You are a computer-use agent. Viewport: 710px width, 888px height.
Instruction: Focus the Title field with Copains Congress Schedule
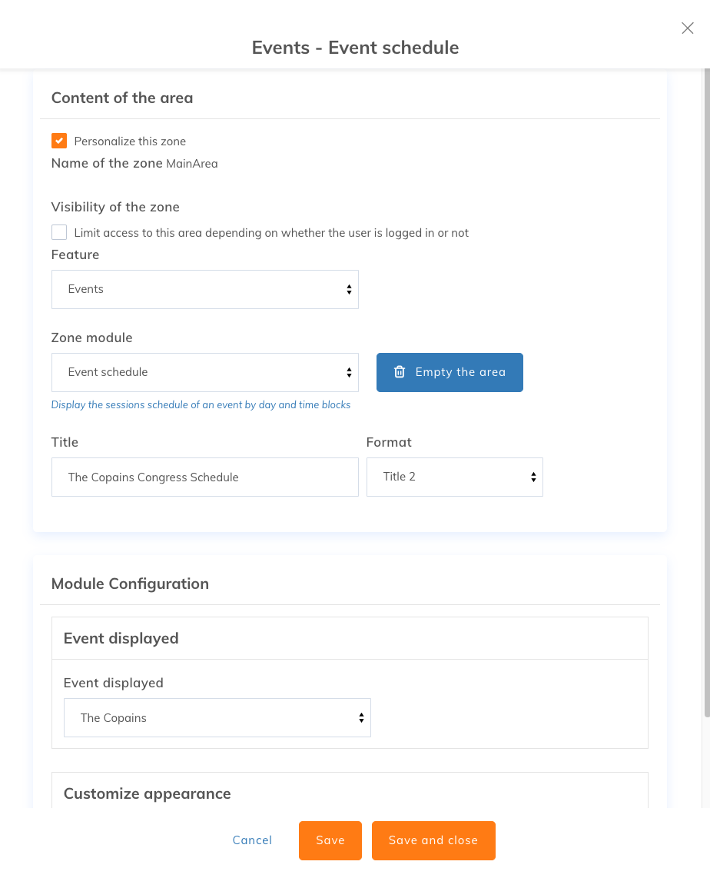(205, 477)
